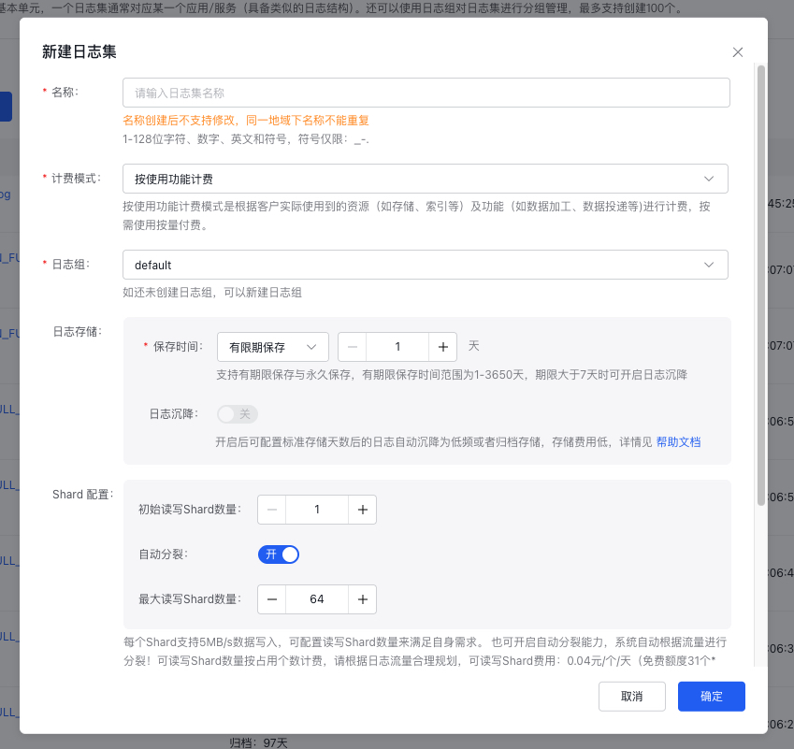
Task: Click the 名称 input field
Action: point(426,93)
